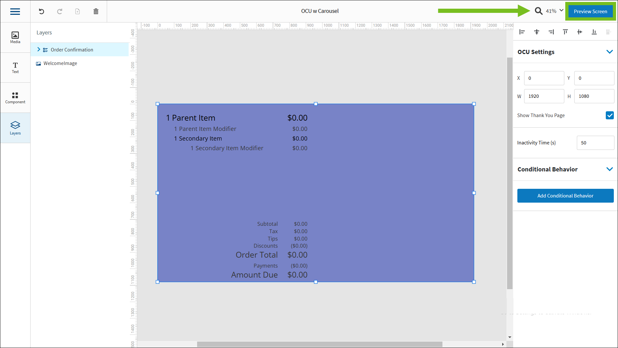This screenshot has height=348, width=618.
Task: Uncheck Show Thank You Page
Action: pos(610,115)
